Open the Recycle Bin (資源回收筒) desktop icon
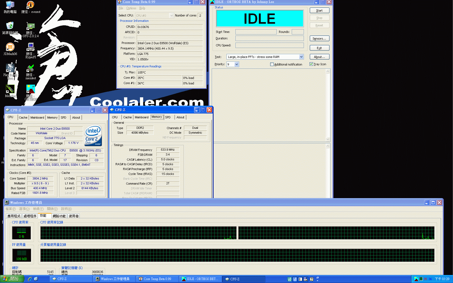 click(10, 28)
